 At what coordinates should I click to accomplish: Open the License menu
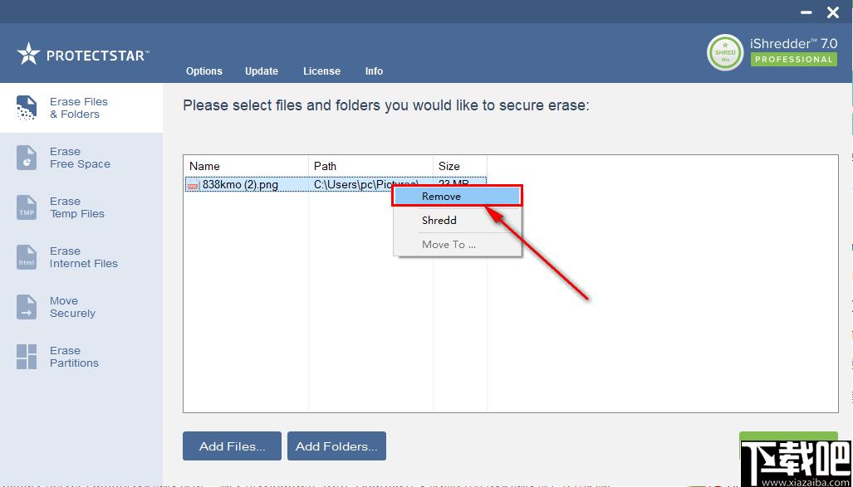point(321,71)
